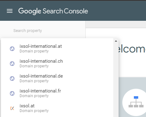This screenshot has width=146, height=117.
Task: Click the sitemap hierarchy icon
Action: 136,102
